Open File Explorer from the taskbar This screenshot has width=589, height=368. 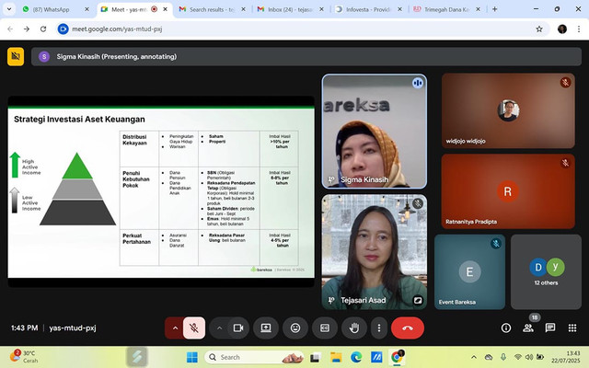point(335,357)
